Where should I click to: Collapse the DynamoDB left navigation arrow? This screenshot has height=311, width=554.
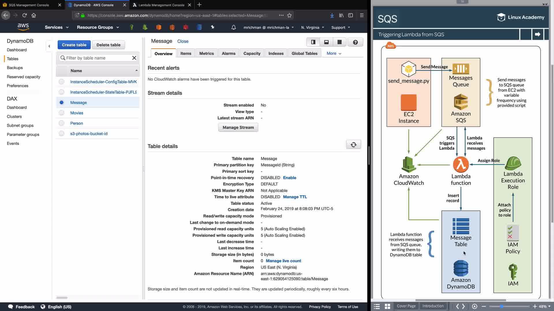49,46
